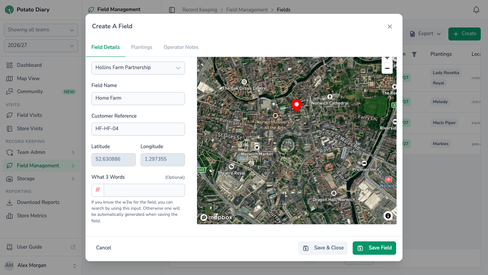Image resolution: width=488 pixels, height=275 pixels.
Task: Click the Longitude field
Action: pyautogui.click(x=163, y=160)
